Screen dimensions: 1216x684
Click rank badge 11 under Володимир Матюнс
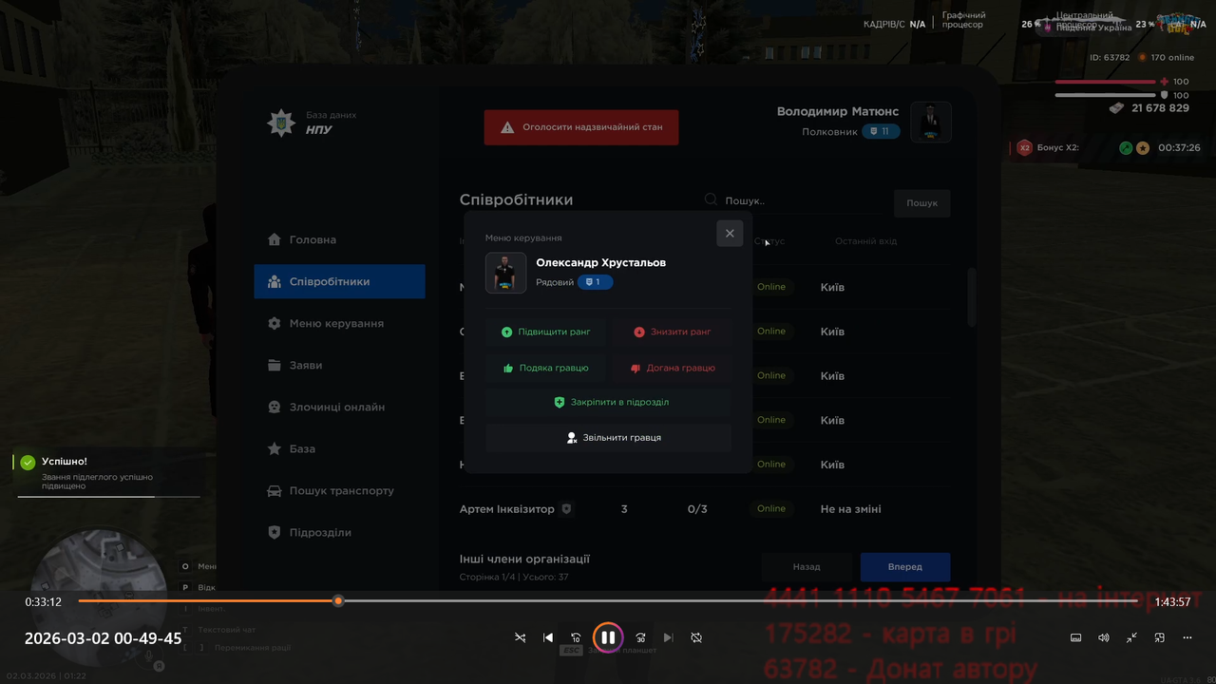click(882, 131)
